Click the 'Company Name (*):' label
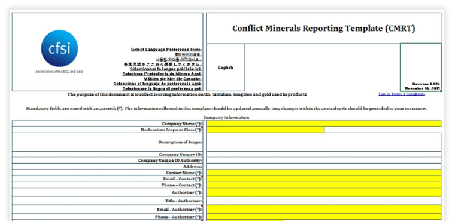455x221 pixels. pyautogui.click(x=181, y=124)
